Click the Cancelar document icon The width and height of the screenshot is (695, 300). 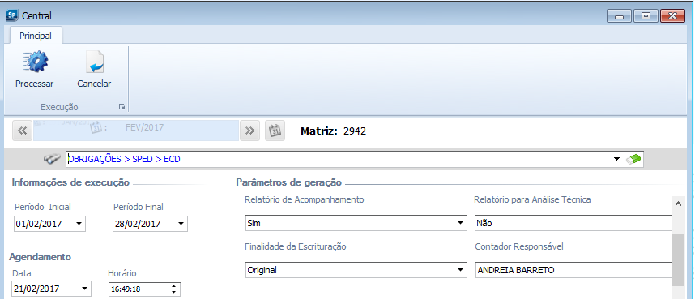coord(95,62)
